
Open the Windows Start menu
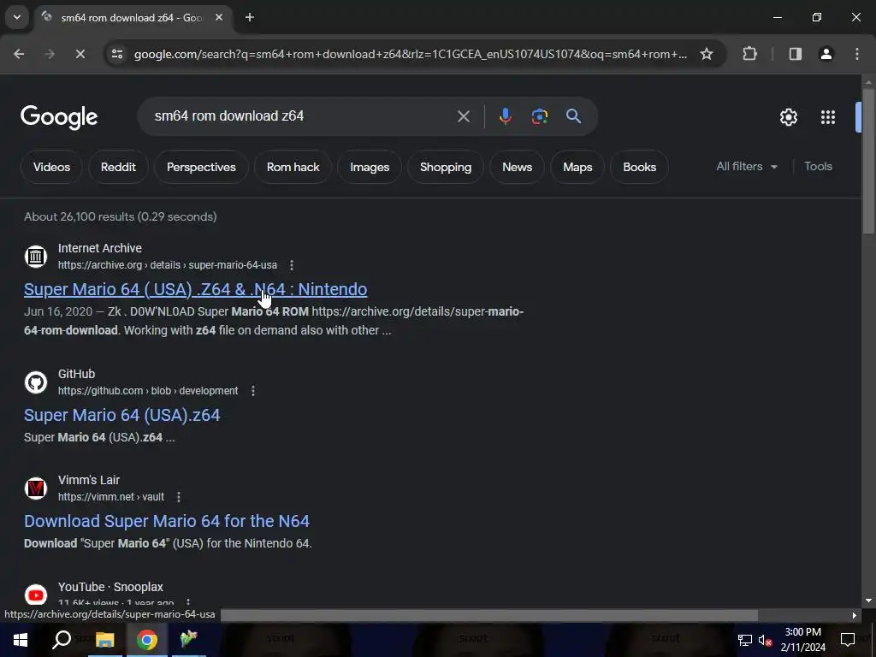pos(21,640)
